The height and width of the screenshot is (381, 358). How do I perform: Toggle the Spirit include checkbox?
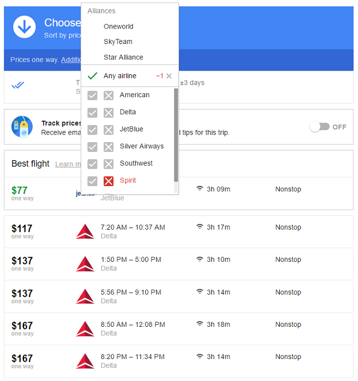tap(93, 181)
